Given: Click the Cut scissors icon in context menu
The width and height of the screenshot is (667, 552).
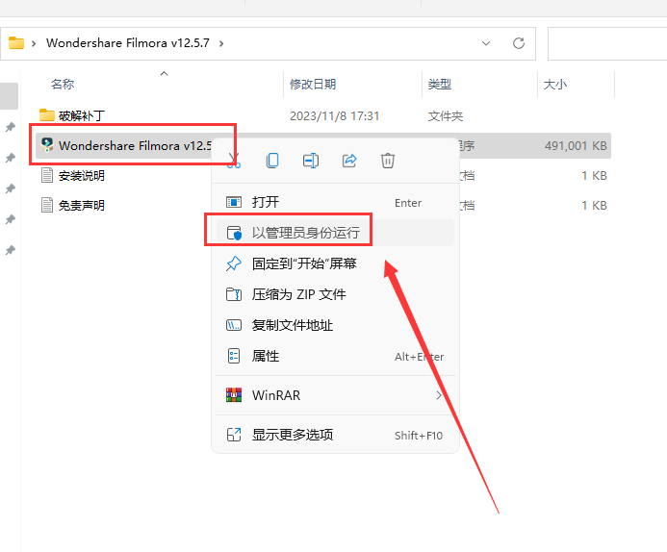Looking at the screenshot, I should pos(234,161).
